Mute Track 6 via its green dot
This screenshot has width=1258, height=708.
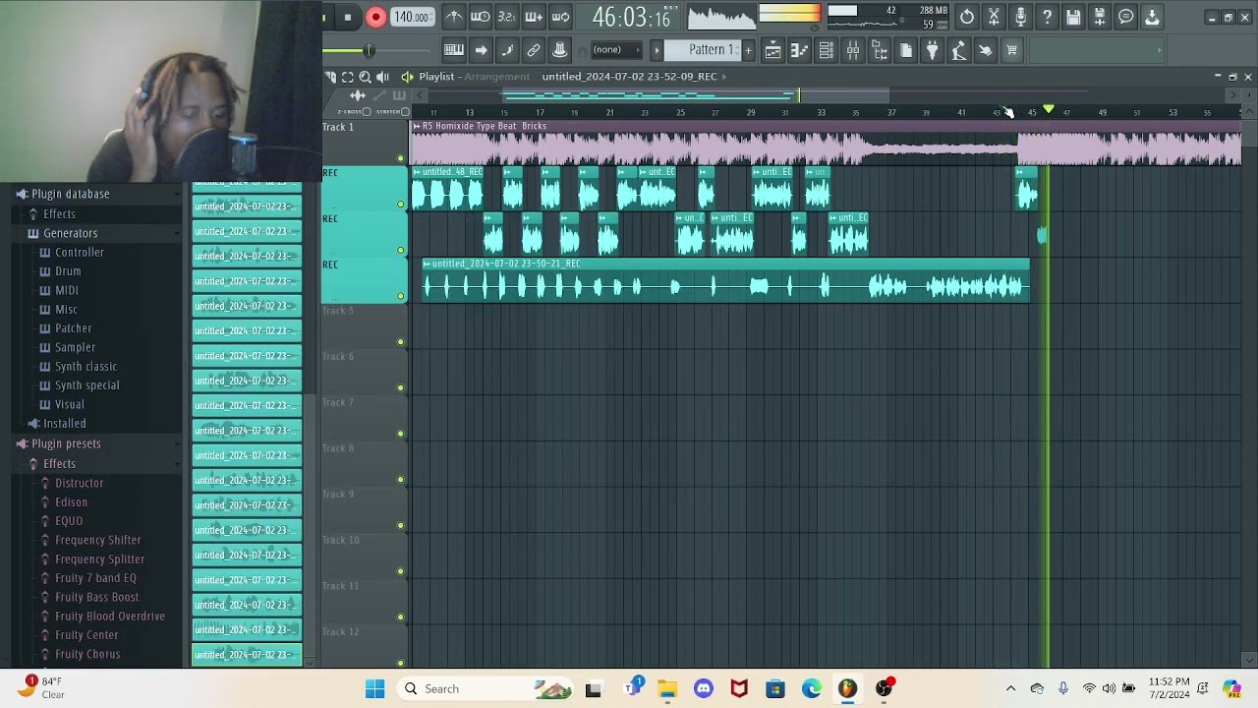[400, 387]
